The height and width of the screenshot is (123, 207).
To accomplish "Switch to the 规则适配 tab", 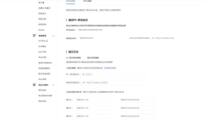I will (70, 1).
